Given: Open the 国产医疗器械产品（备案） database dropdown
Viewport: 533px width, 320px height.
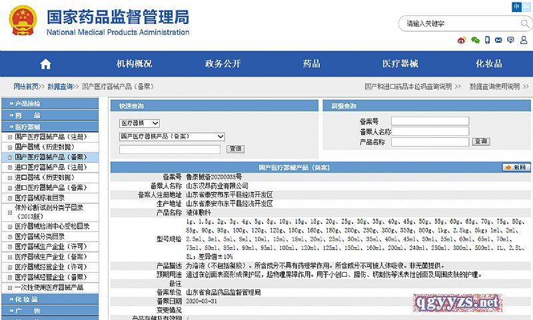Looking at the screenshot, I should tap(172, 137).
